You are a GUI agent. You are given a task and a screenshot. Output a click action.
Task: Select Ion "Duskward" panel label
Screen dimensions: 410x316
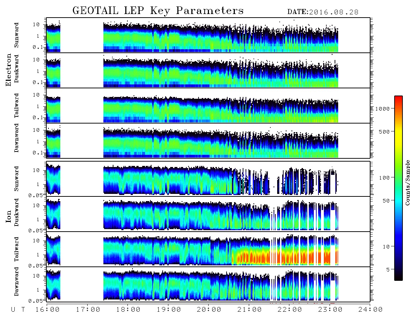click(17, 212)
